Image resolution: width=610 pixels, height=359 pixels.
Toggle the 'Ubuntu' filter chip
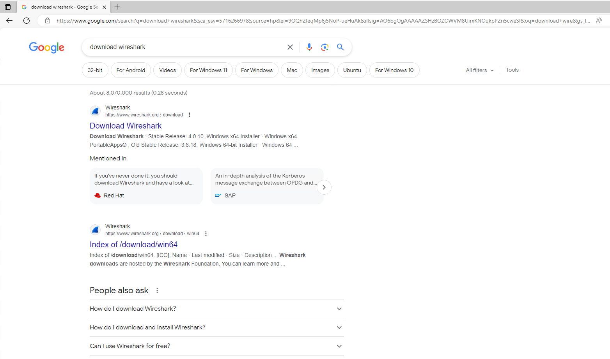click(352, 70)
